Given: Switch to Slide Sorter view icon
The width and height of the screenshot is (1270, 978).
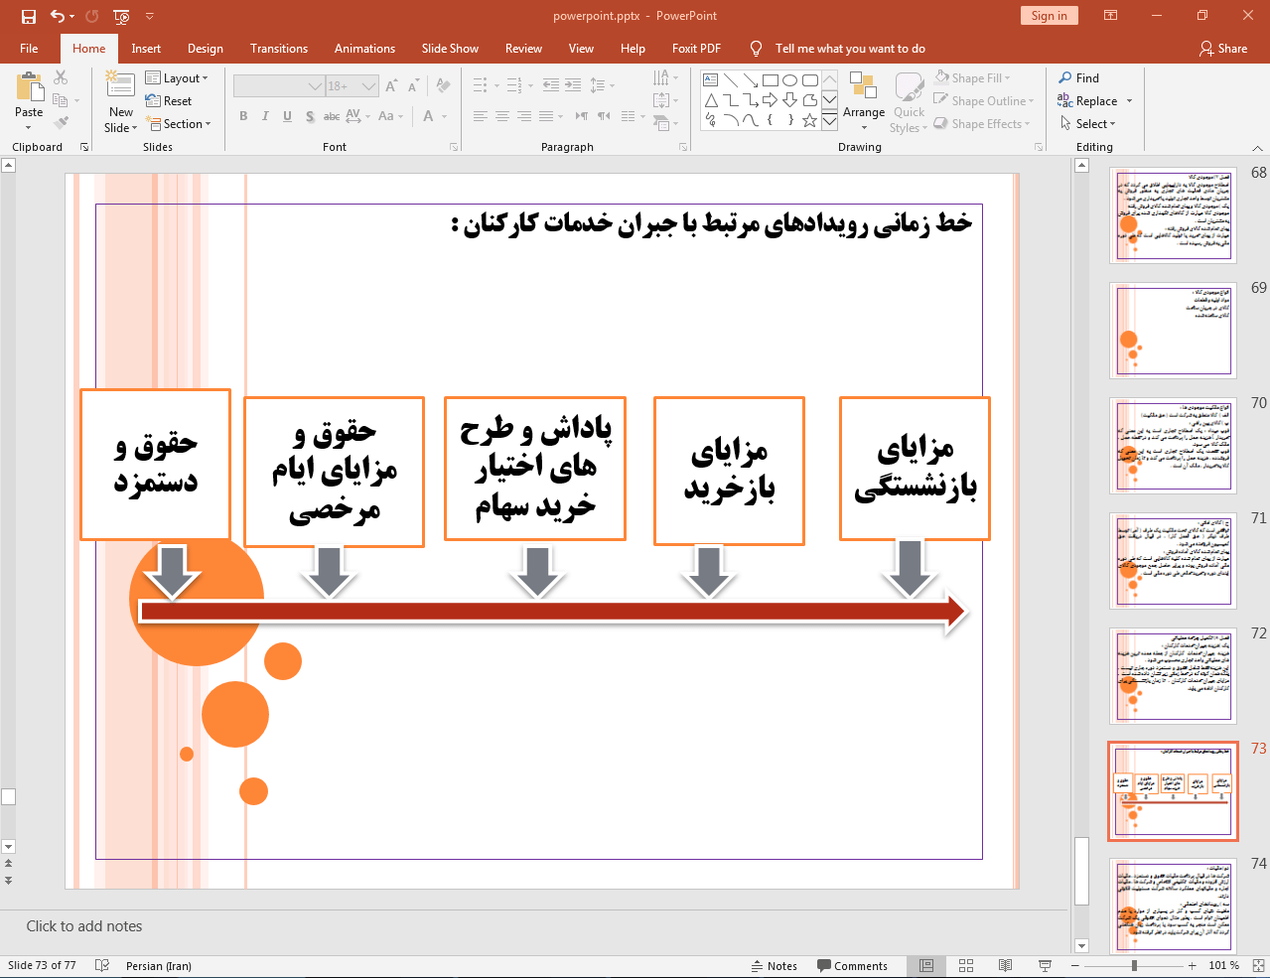Looking at the screenshot, I should pyautogui.click(x=966, y=966).
